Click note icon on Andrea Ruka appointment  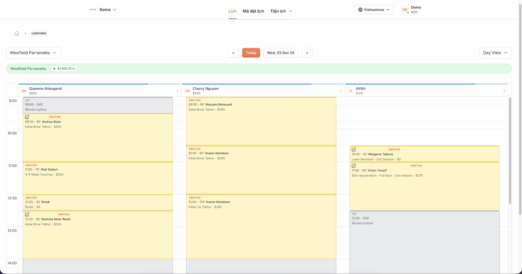[x=27, y=117]
